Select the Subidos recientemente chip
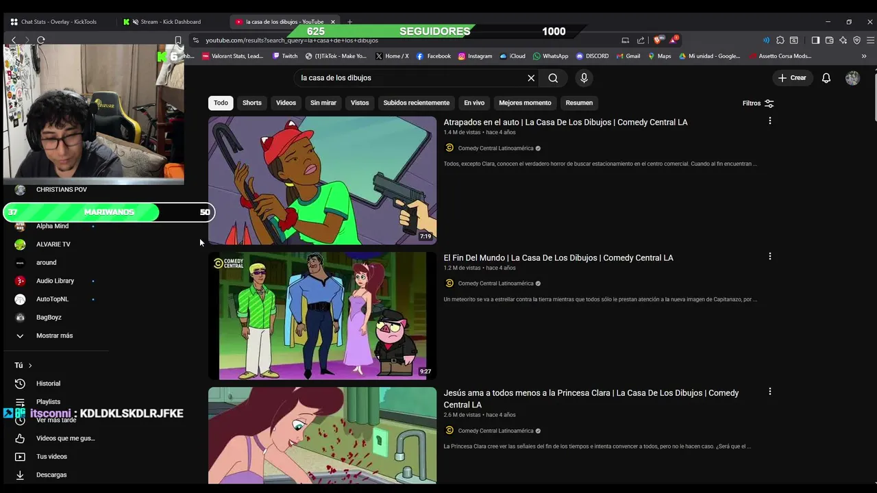 417,103
